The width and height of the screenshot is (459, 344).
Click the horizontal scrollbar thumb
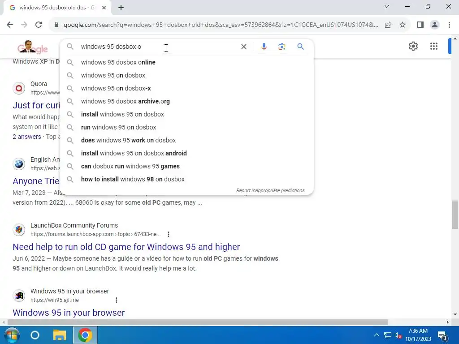click(198, 322)
